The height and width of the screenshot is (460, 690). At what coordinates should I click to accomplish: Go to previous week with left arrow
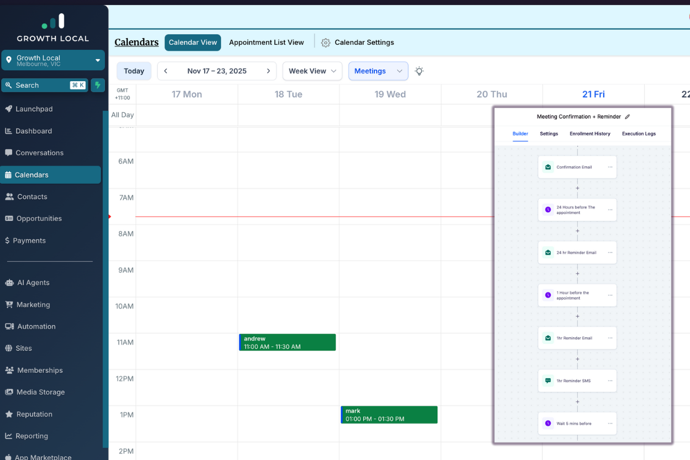coord(165,71)
